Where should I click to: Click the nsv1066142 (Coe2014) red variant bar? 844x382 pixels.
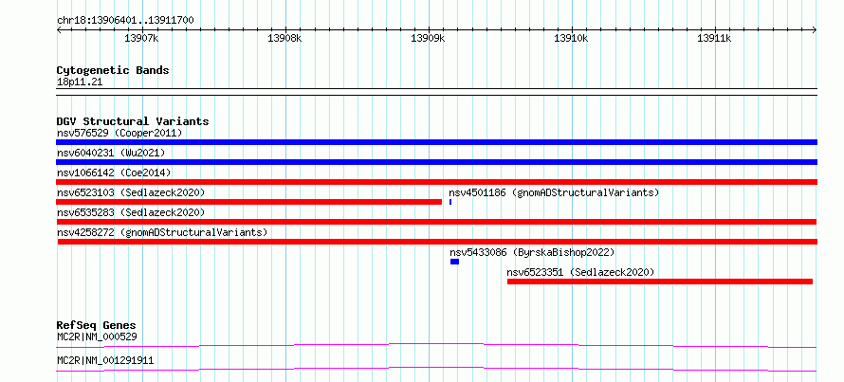point(436,182)
